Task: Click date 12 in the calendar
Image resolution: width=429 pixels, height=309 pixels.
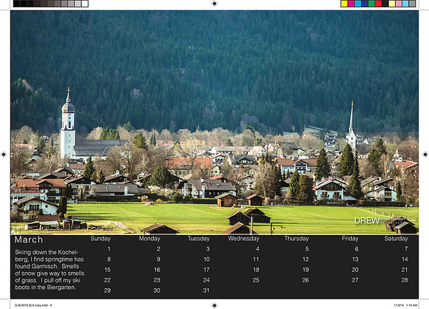Action: pos(305,259)
